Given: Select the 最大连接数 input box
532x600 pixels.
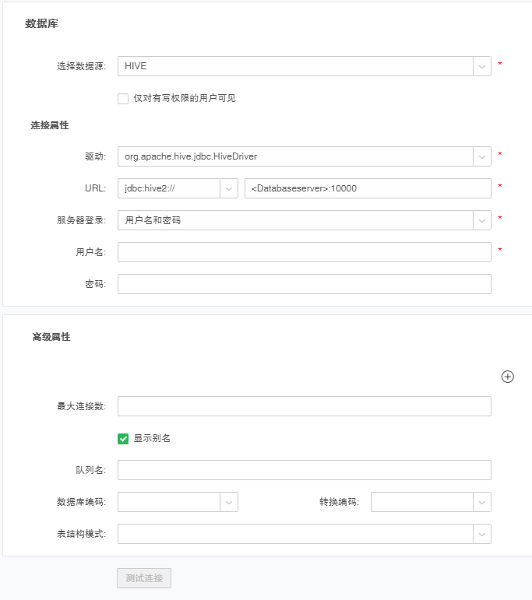Looking at the screenshot, I should click(304, 406).
